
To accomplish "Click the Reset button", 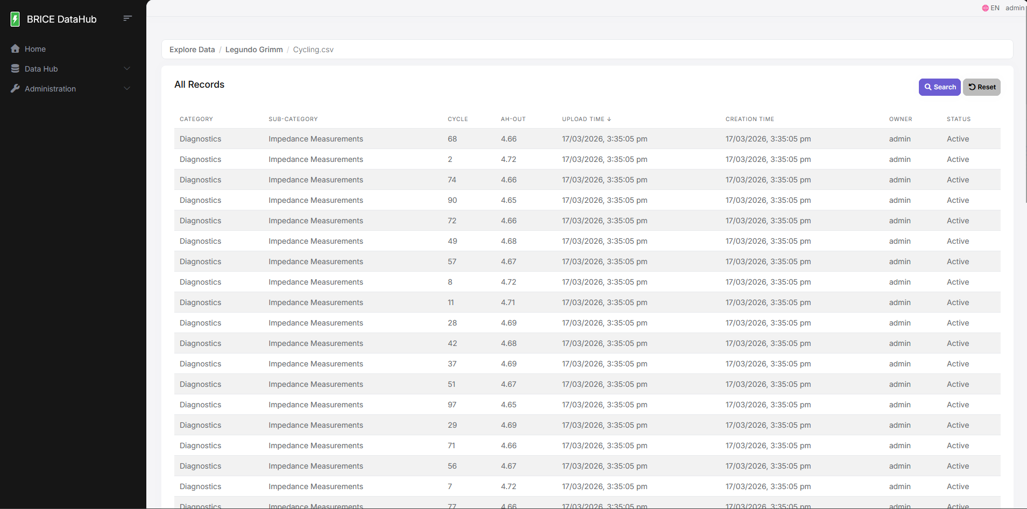I will (981, 87).
